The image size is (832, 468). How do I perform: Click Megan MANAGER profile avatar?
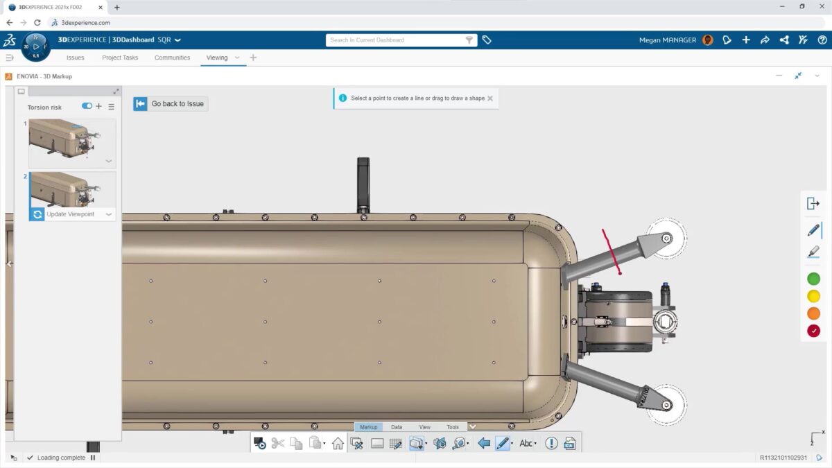coord(707,40)
